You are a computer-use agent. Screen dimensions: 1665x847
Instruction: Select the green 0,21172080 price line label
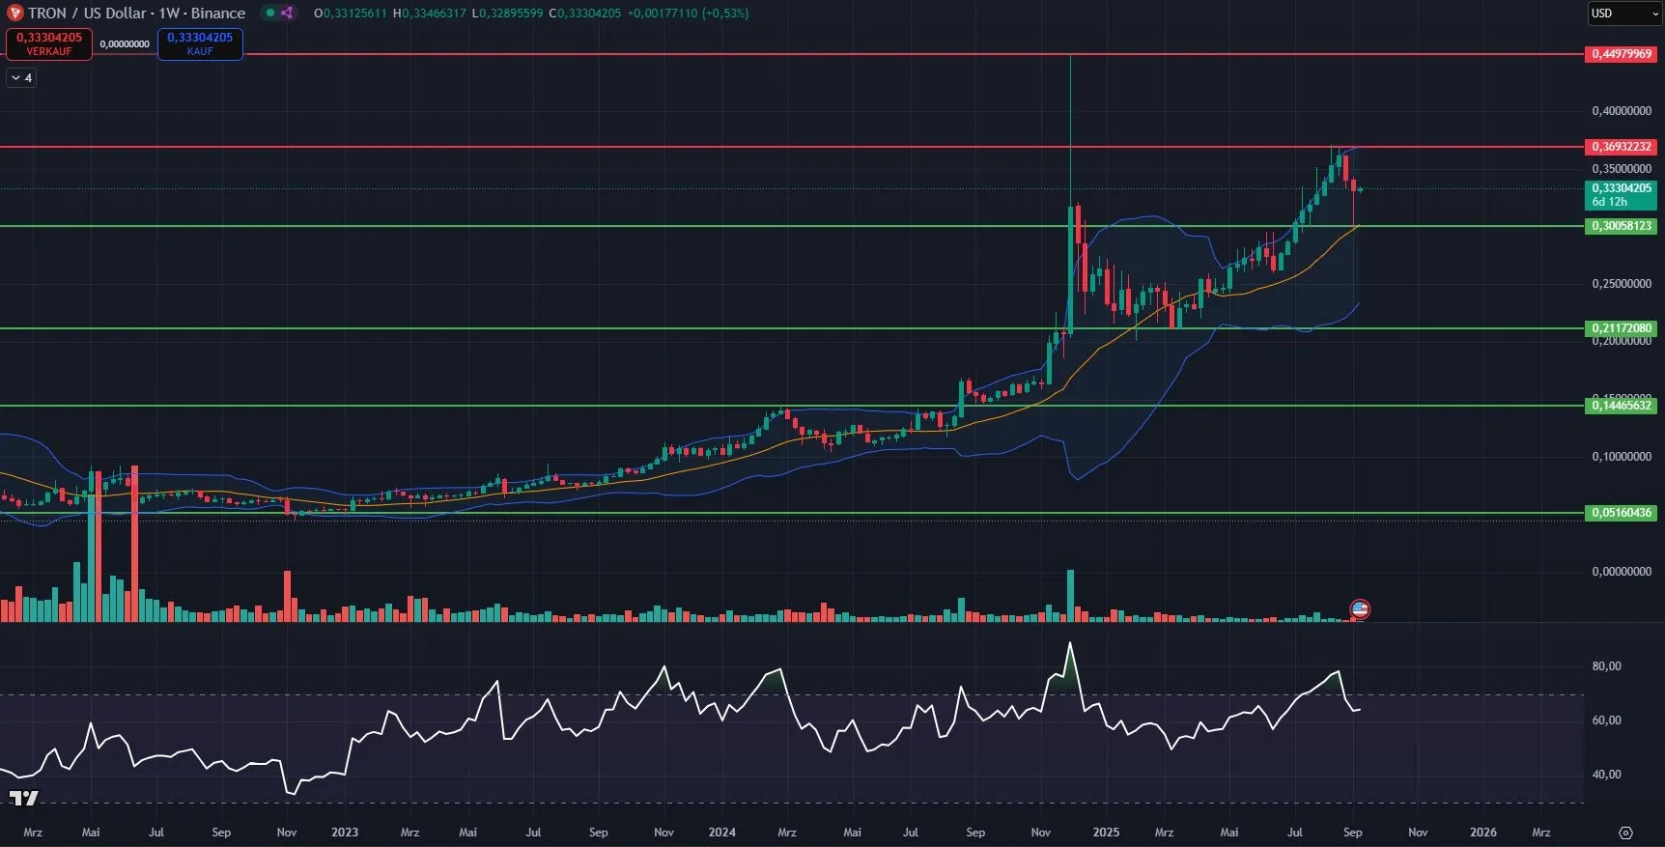click(1622, 328)
